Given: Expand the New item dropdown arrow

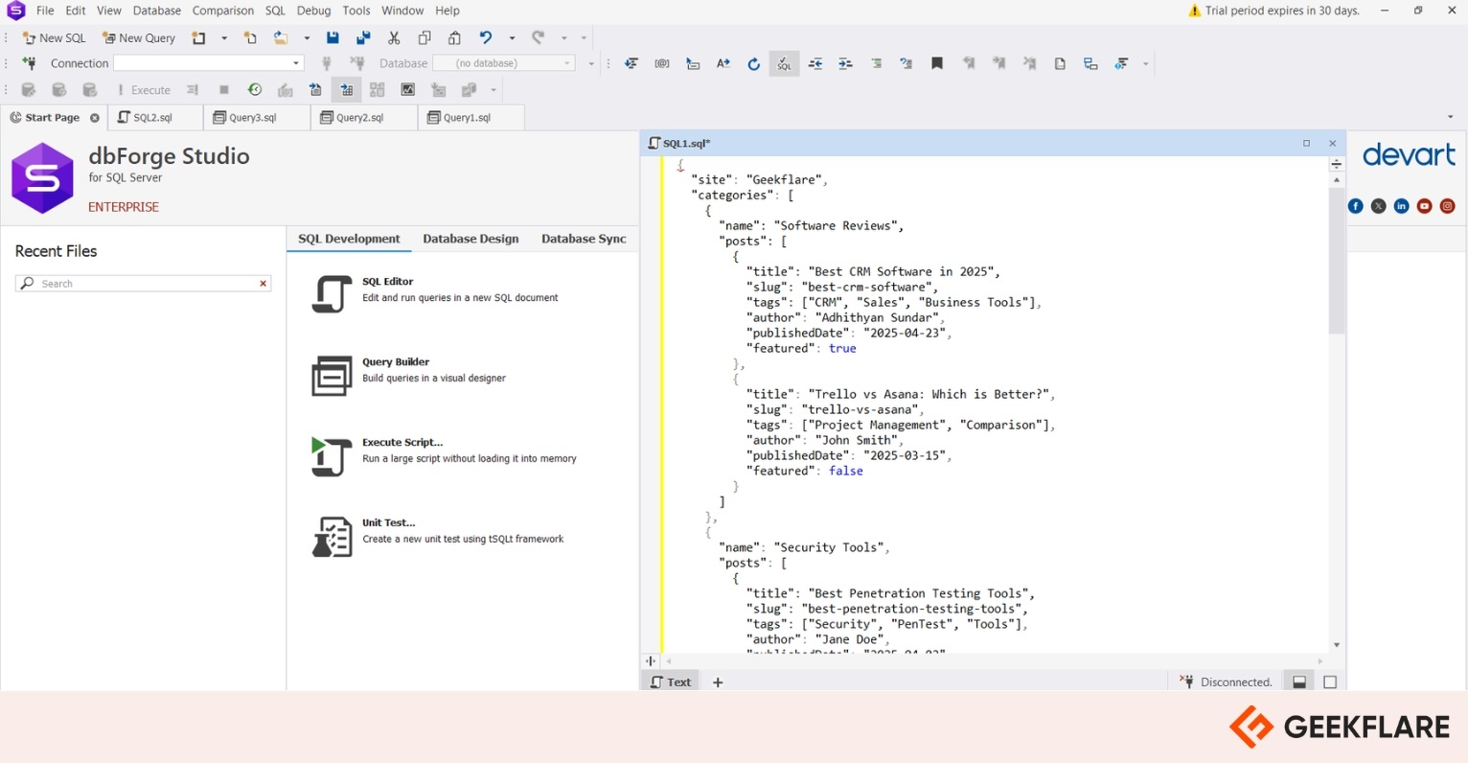Looking at the screenshot, I should (x=224, y=37).
